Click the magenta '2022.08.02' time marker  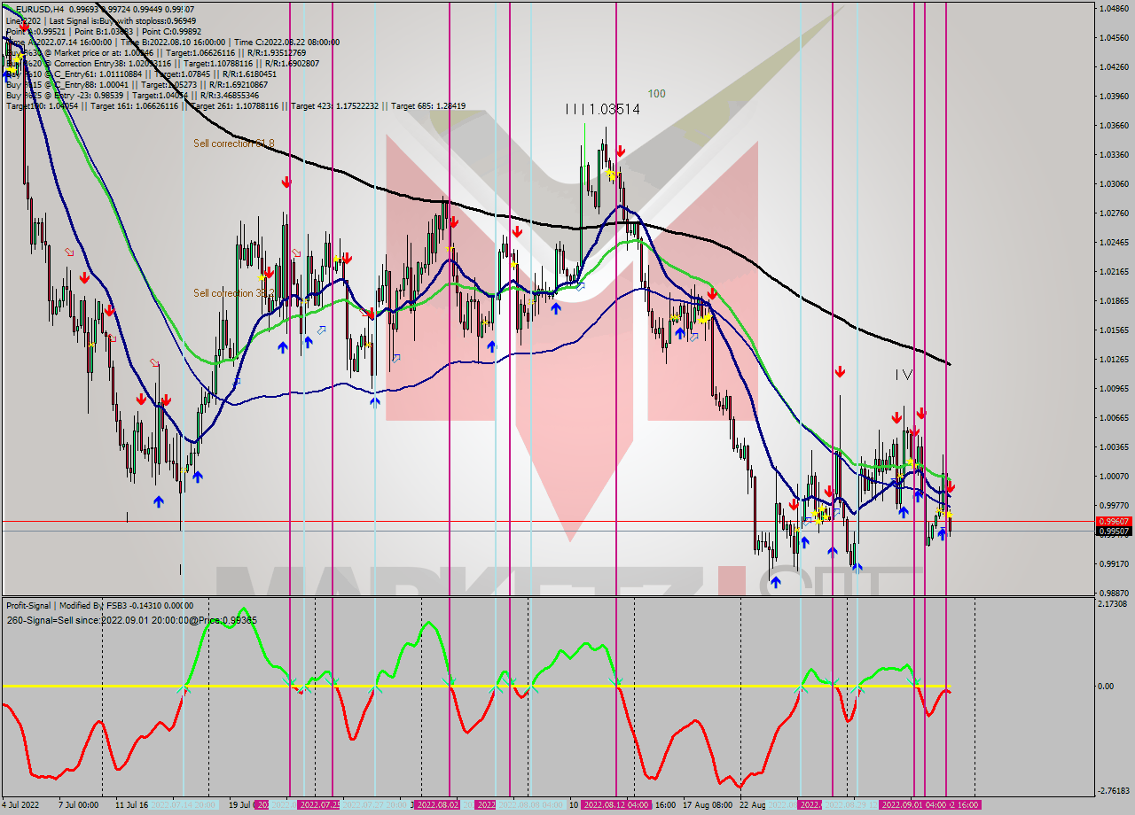point(438,804)
